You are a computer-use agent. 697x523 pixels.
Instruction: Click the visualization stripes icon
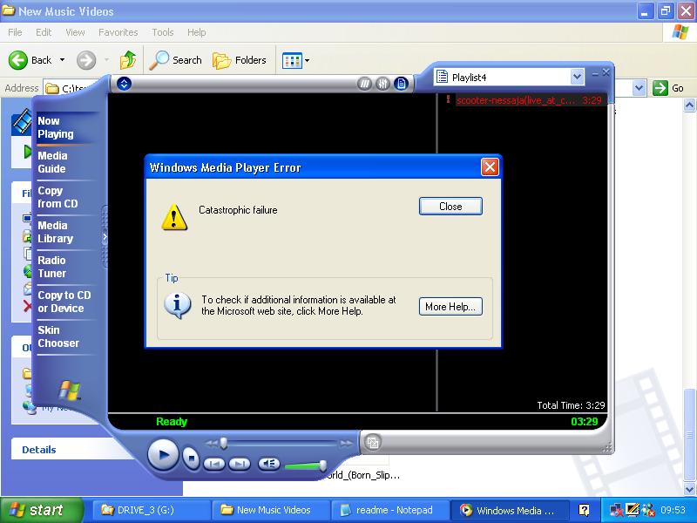364,83
